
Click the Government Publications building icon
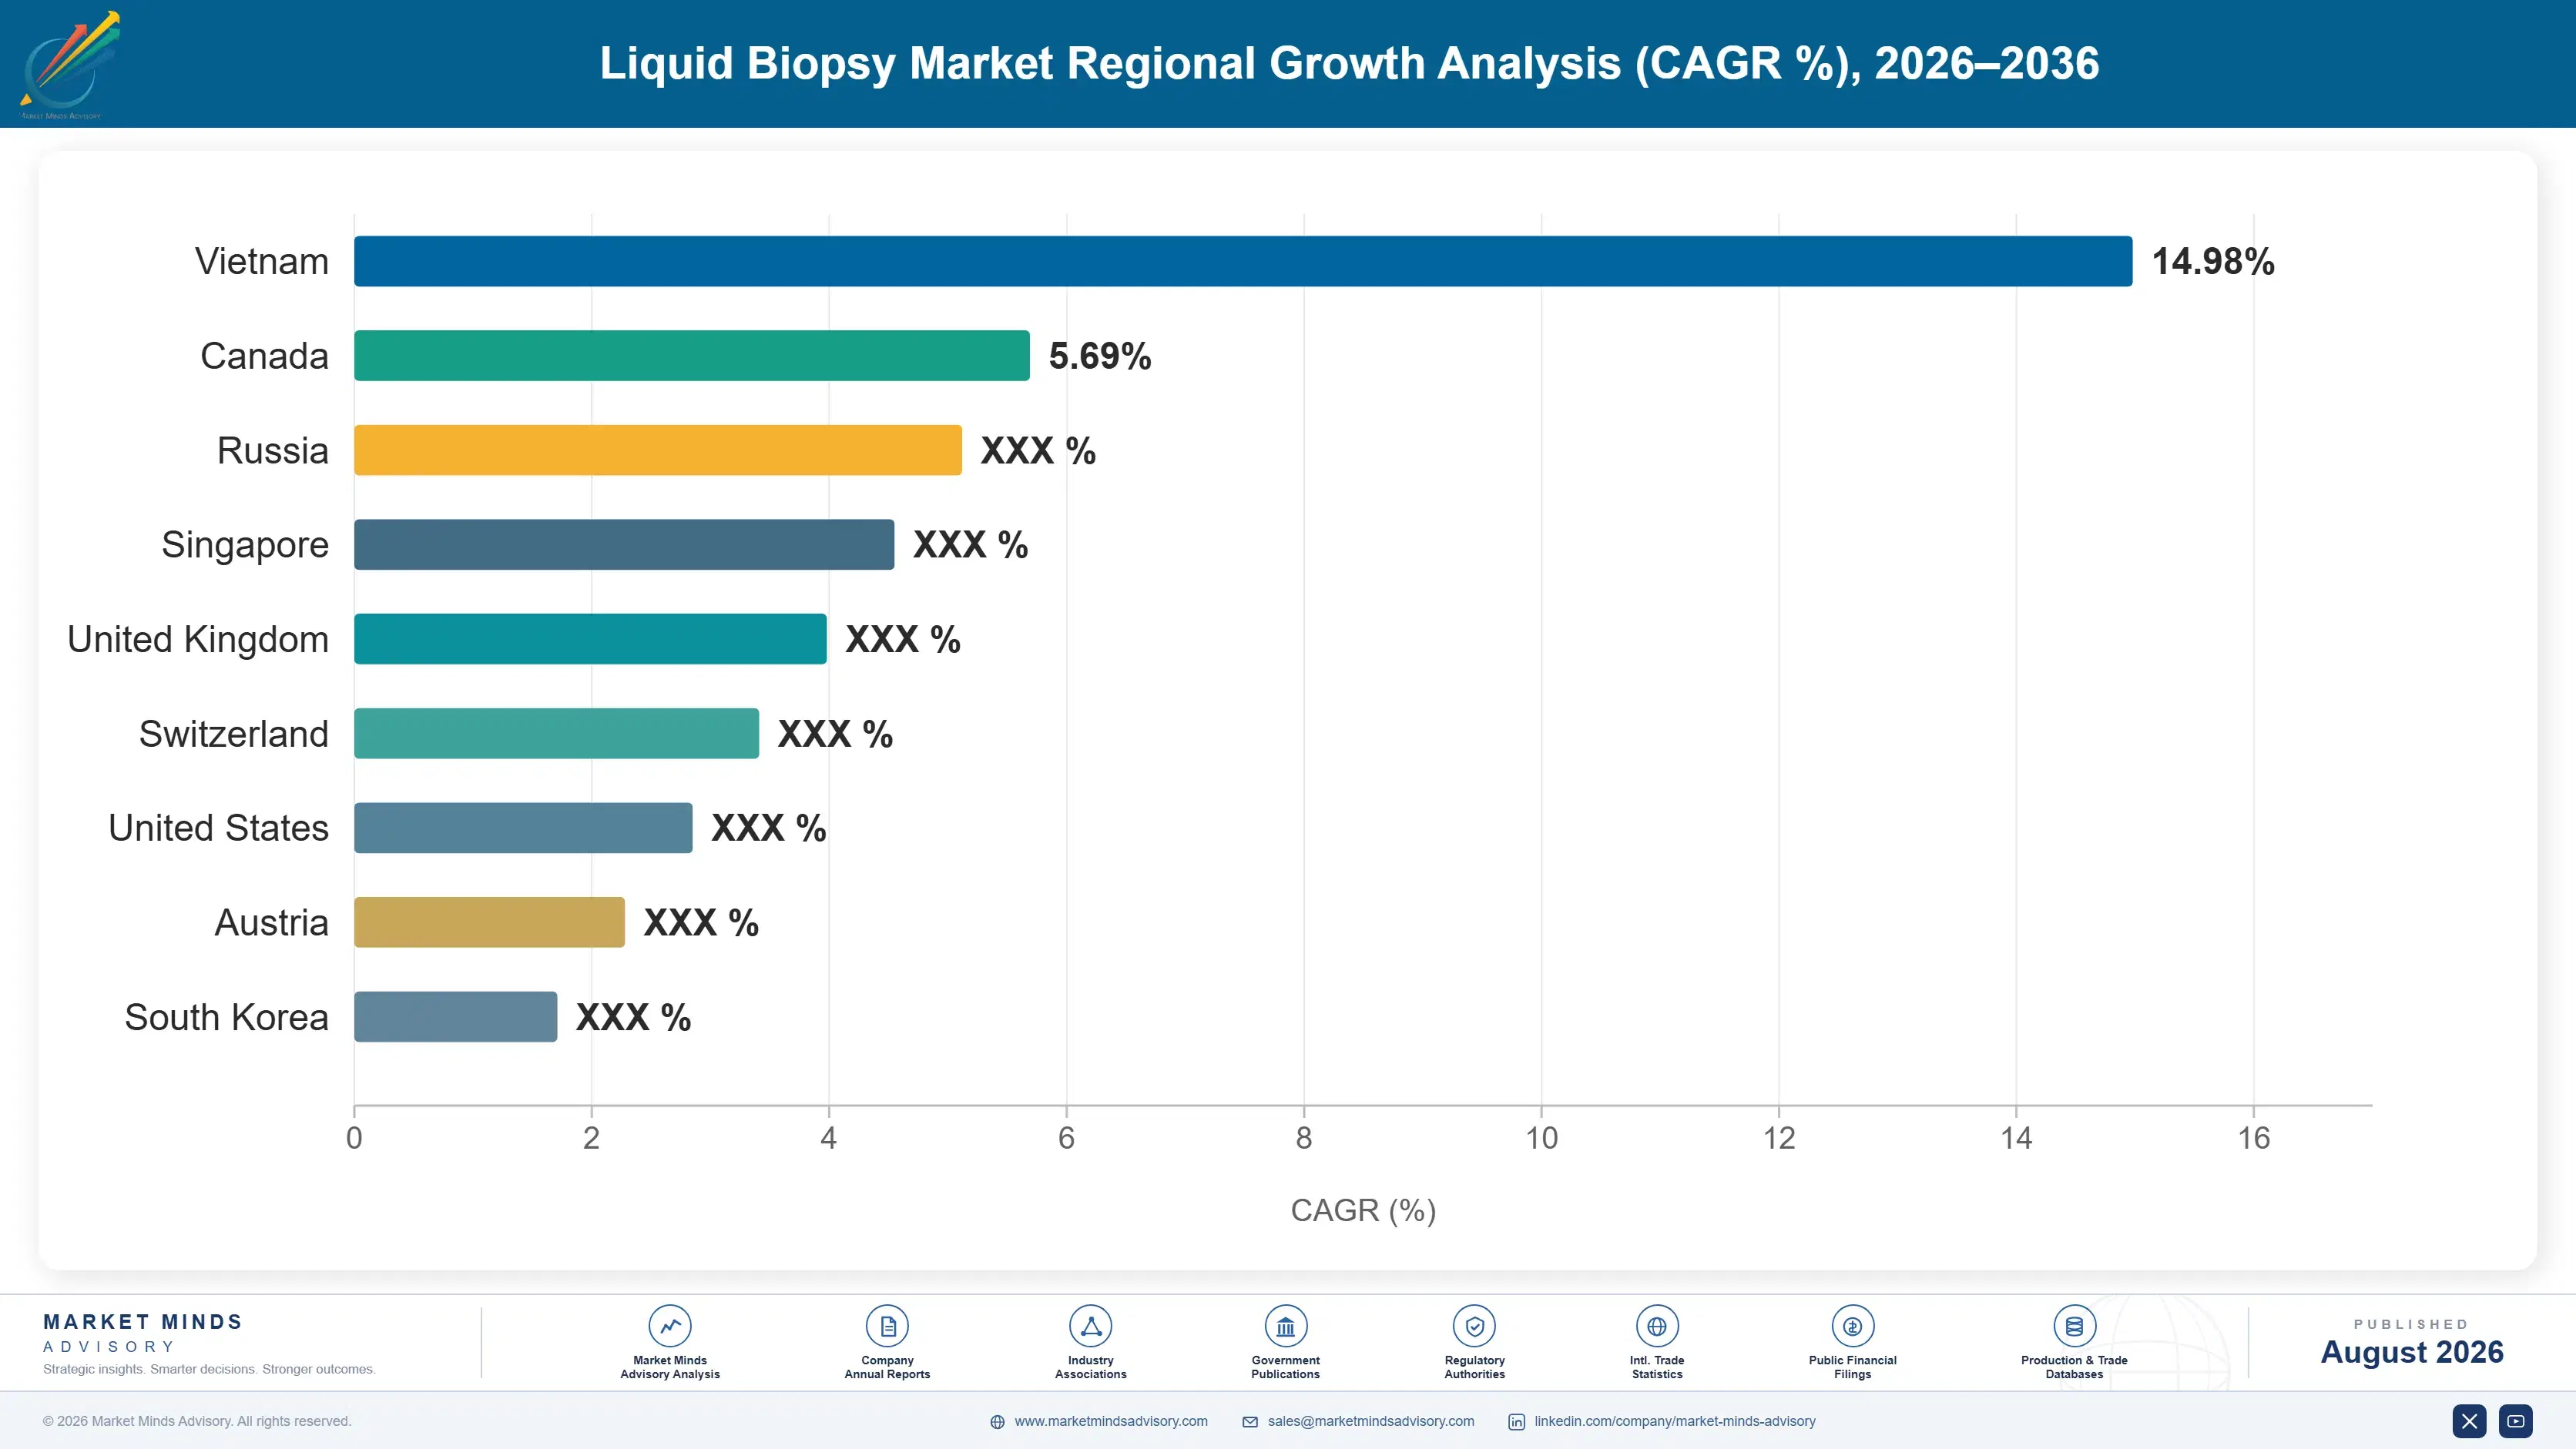(x=1285, y=1326)
